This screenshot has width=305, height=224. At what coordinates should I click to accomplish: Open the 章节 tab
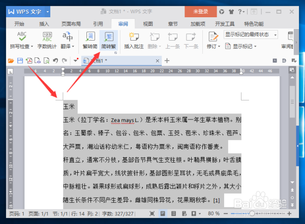coord(173,24)
